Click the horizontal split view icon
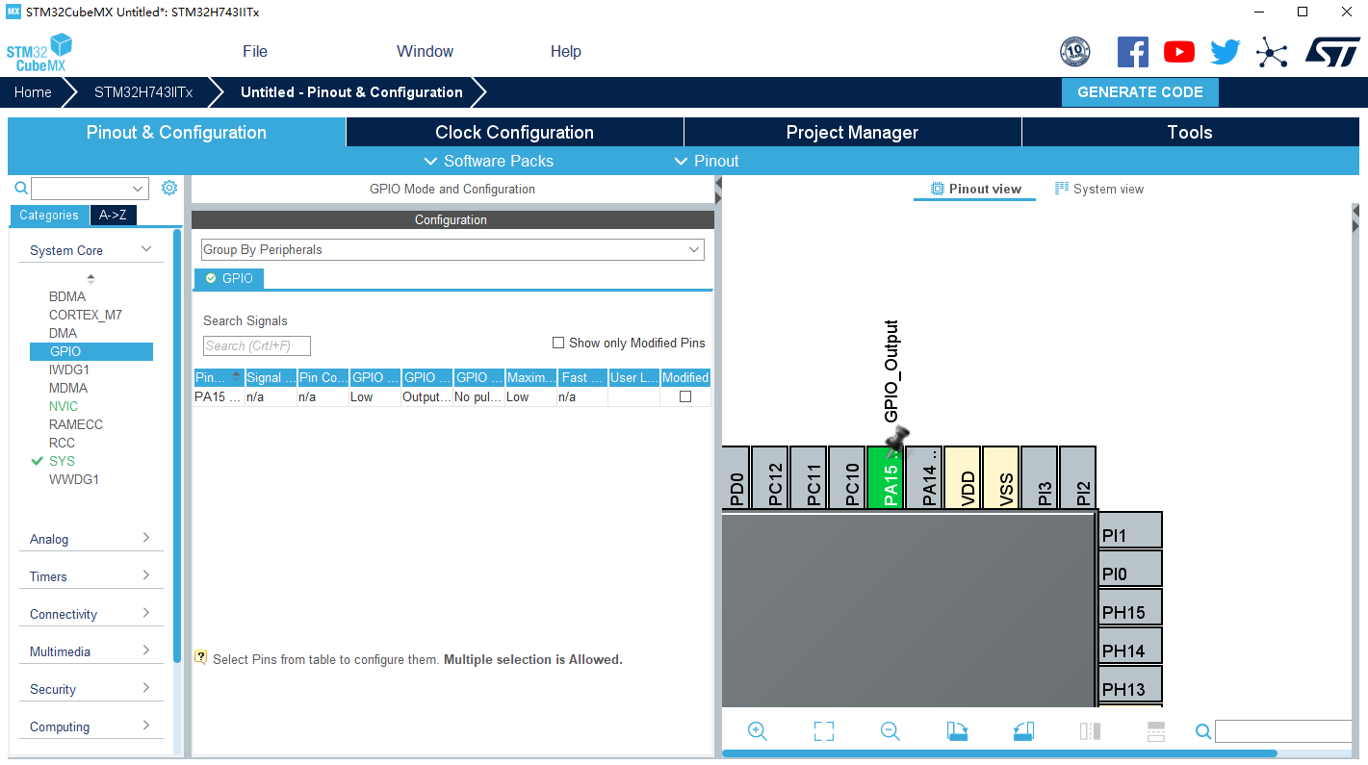Image resolution: width=1368 pixels, height=765 pixels. tap(1156, 731)
